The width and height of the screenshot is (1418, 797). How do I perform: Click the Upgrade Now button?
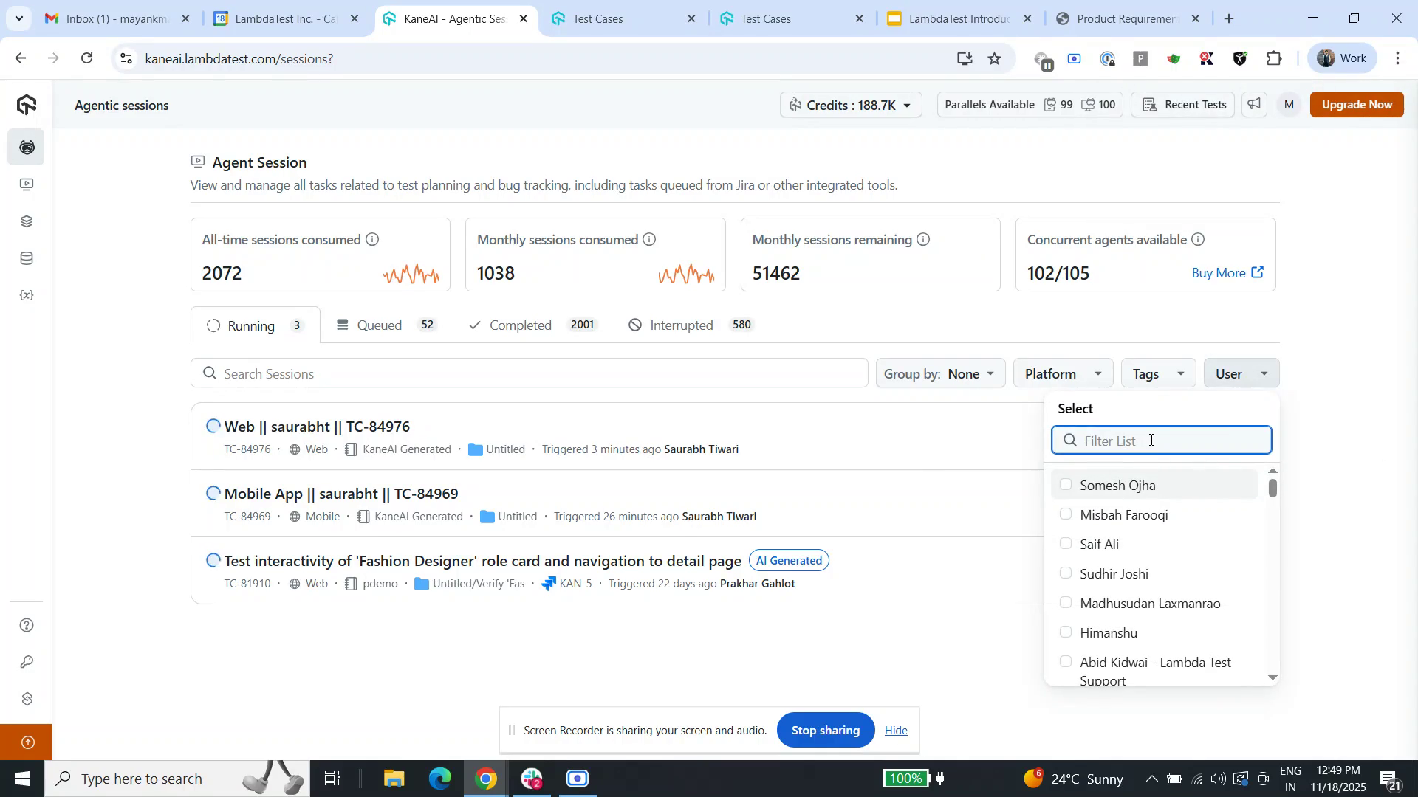pyautogui.click(x=1356, y=105)
